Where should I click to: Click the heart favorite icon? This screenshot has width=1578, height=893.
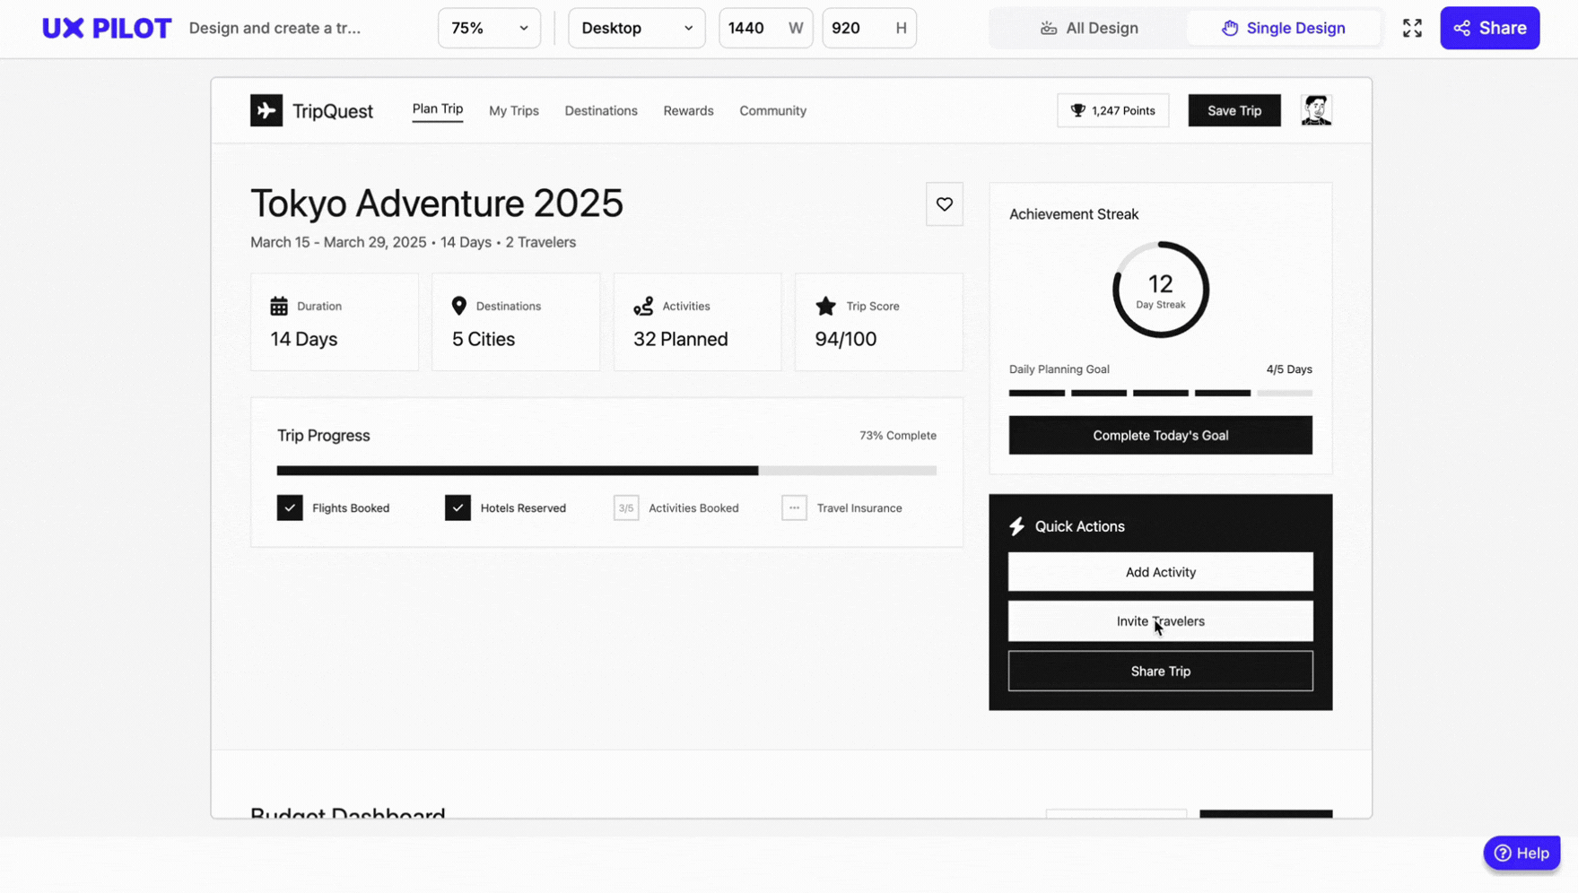click(x=944, y=204)
